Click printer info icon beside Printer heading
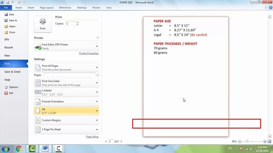The height and width of the screenshot is (153, 273). (x=98, y=37)
